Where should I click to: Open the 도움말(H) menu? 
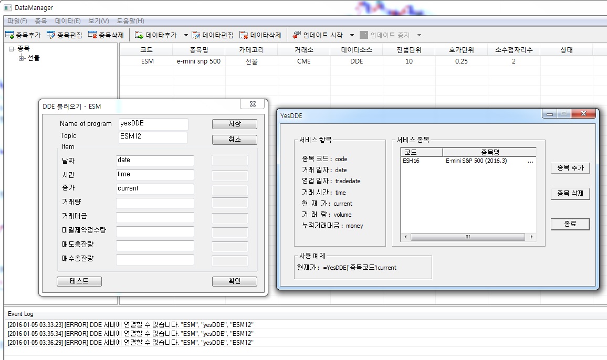130,21
